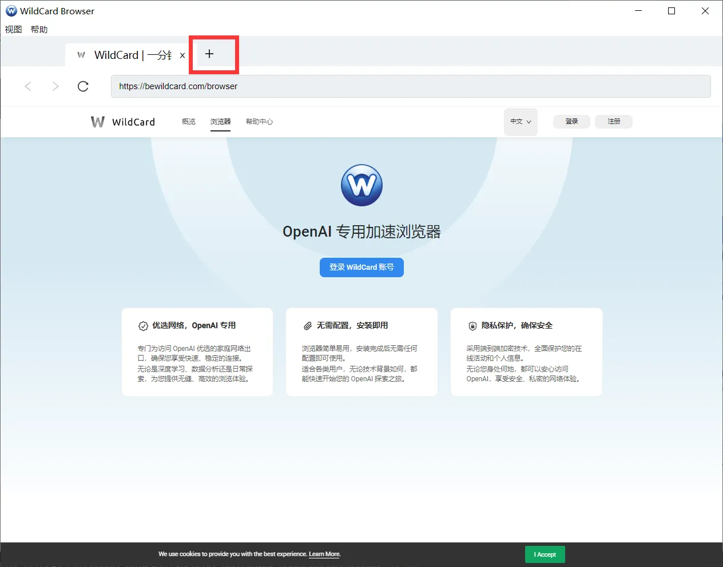Image resolution: width=723 pixels, height=567 pixels.
Task: Go to the 概览 page
Action: point(189,122)
